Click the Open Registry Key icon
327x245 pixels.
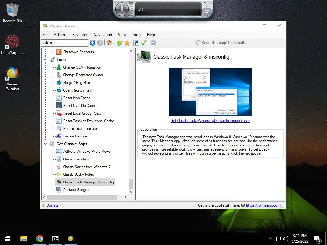[x=59, y=90]
